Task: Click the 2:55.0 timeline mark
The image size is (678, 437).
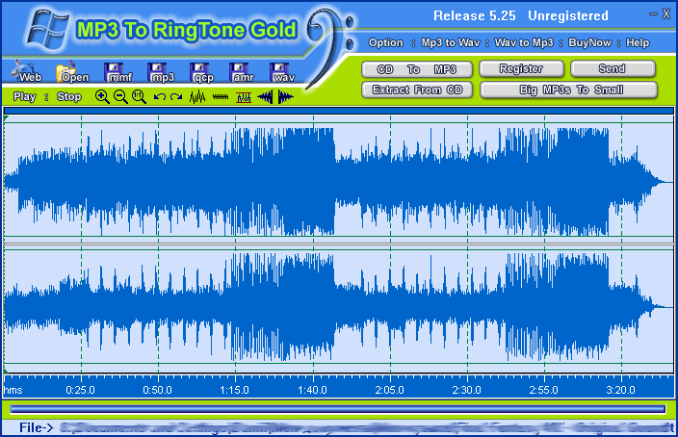Action: pyautogui.click(x=543, y=390)
